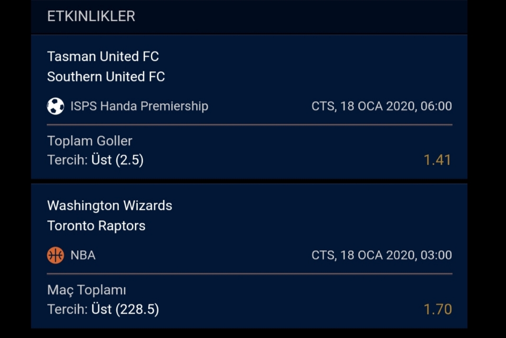Screen dimensions: 506x338
Task: Click the orange basketball icon
Action: pos(55,255)
